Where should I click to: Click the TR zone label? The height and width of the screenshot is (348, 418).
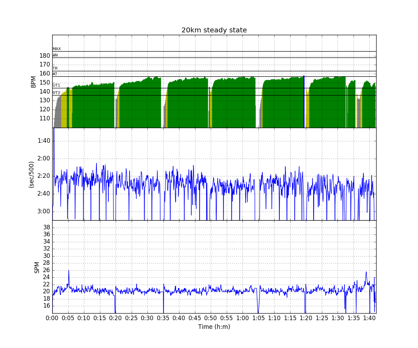[55, 69]
